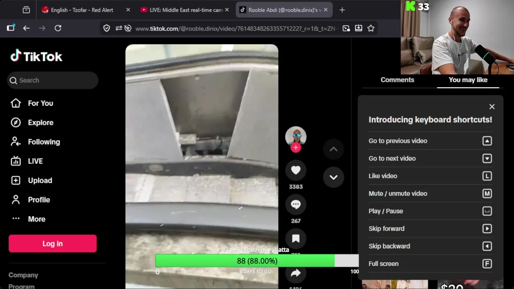Click the like count 3383
Viewport: 514px width, 289px height.
coord(296,187)
